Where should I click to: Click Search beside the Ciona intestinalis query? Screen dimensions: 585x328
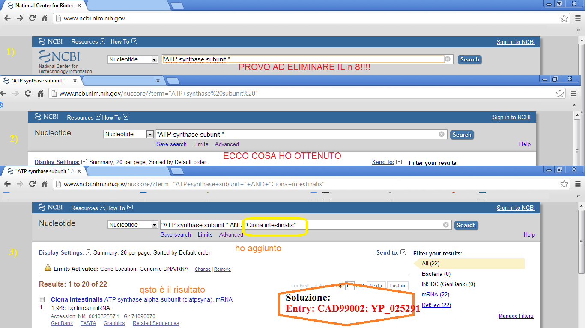[466, 225]
